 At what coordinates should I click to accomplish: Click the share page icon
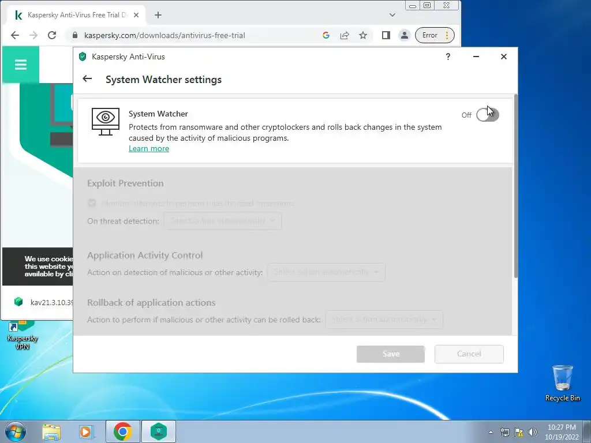point(345,35)
